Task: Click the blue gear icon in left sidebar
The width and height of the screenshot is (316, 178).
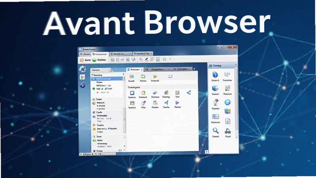Action: [x=83, y=69]
